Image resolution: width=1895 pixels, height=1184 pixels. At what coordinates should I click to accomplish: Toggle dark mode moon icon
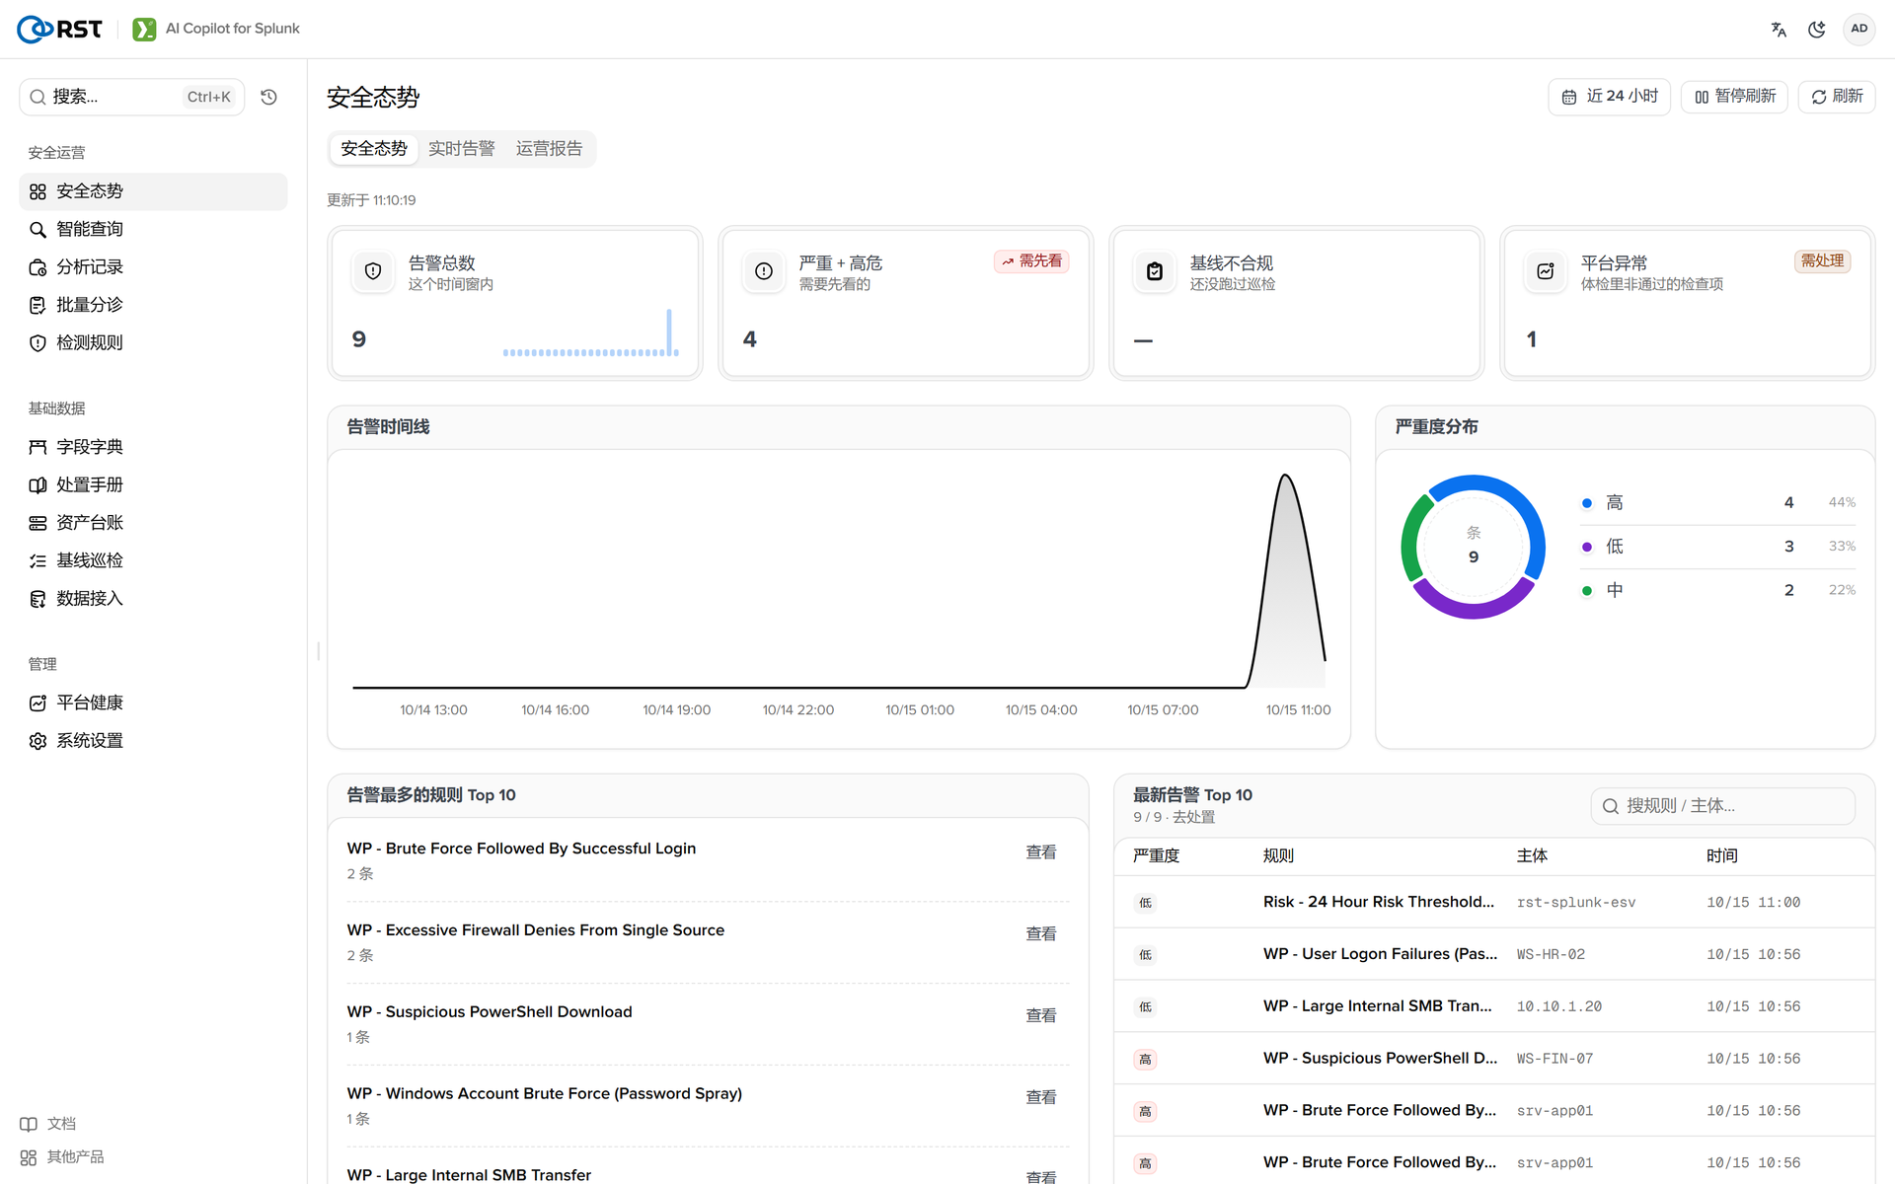point(1816,29)
